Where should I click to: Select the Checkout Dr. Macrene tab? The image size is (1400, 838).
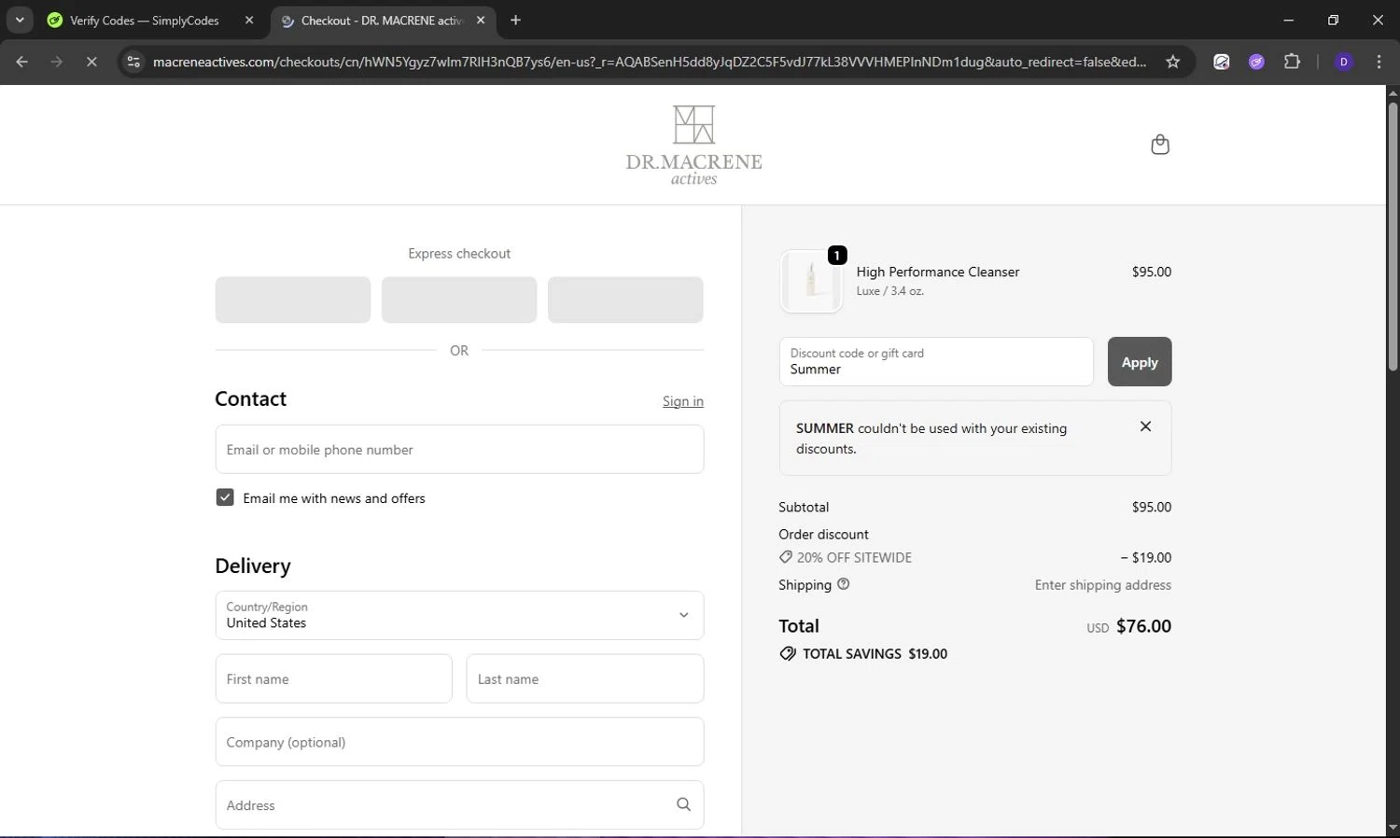384,20
